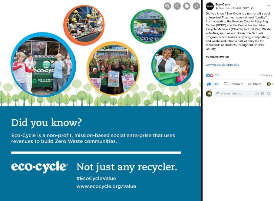Screen dimensions: 274x201
Task: Open post audience globe icon
Action: tap(252, 8)
